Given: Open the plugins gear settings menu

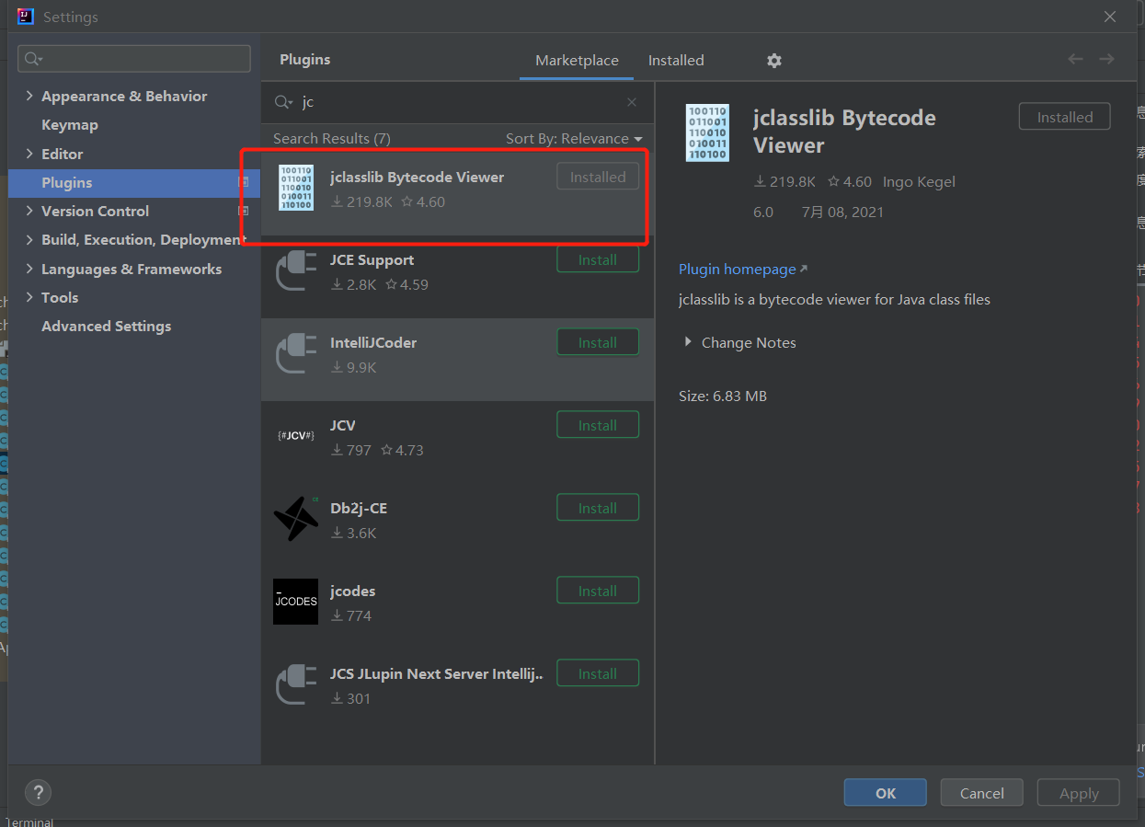Looking at the screenshot, I should coord(774,61).
